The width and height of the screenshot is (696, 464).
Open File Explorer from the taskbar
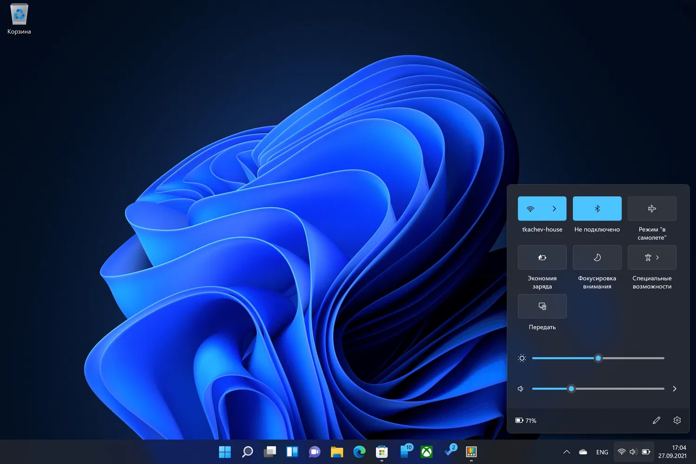pos(337,451)
